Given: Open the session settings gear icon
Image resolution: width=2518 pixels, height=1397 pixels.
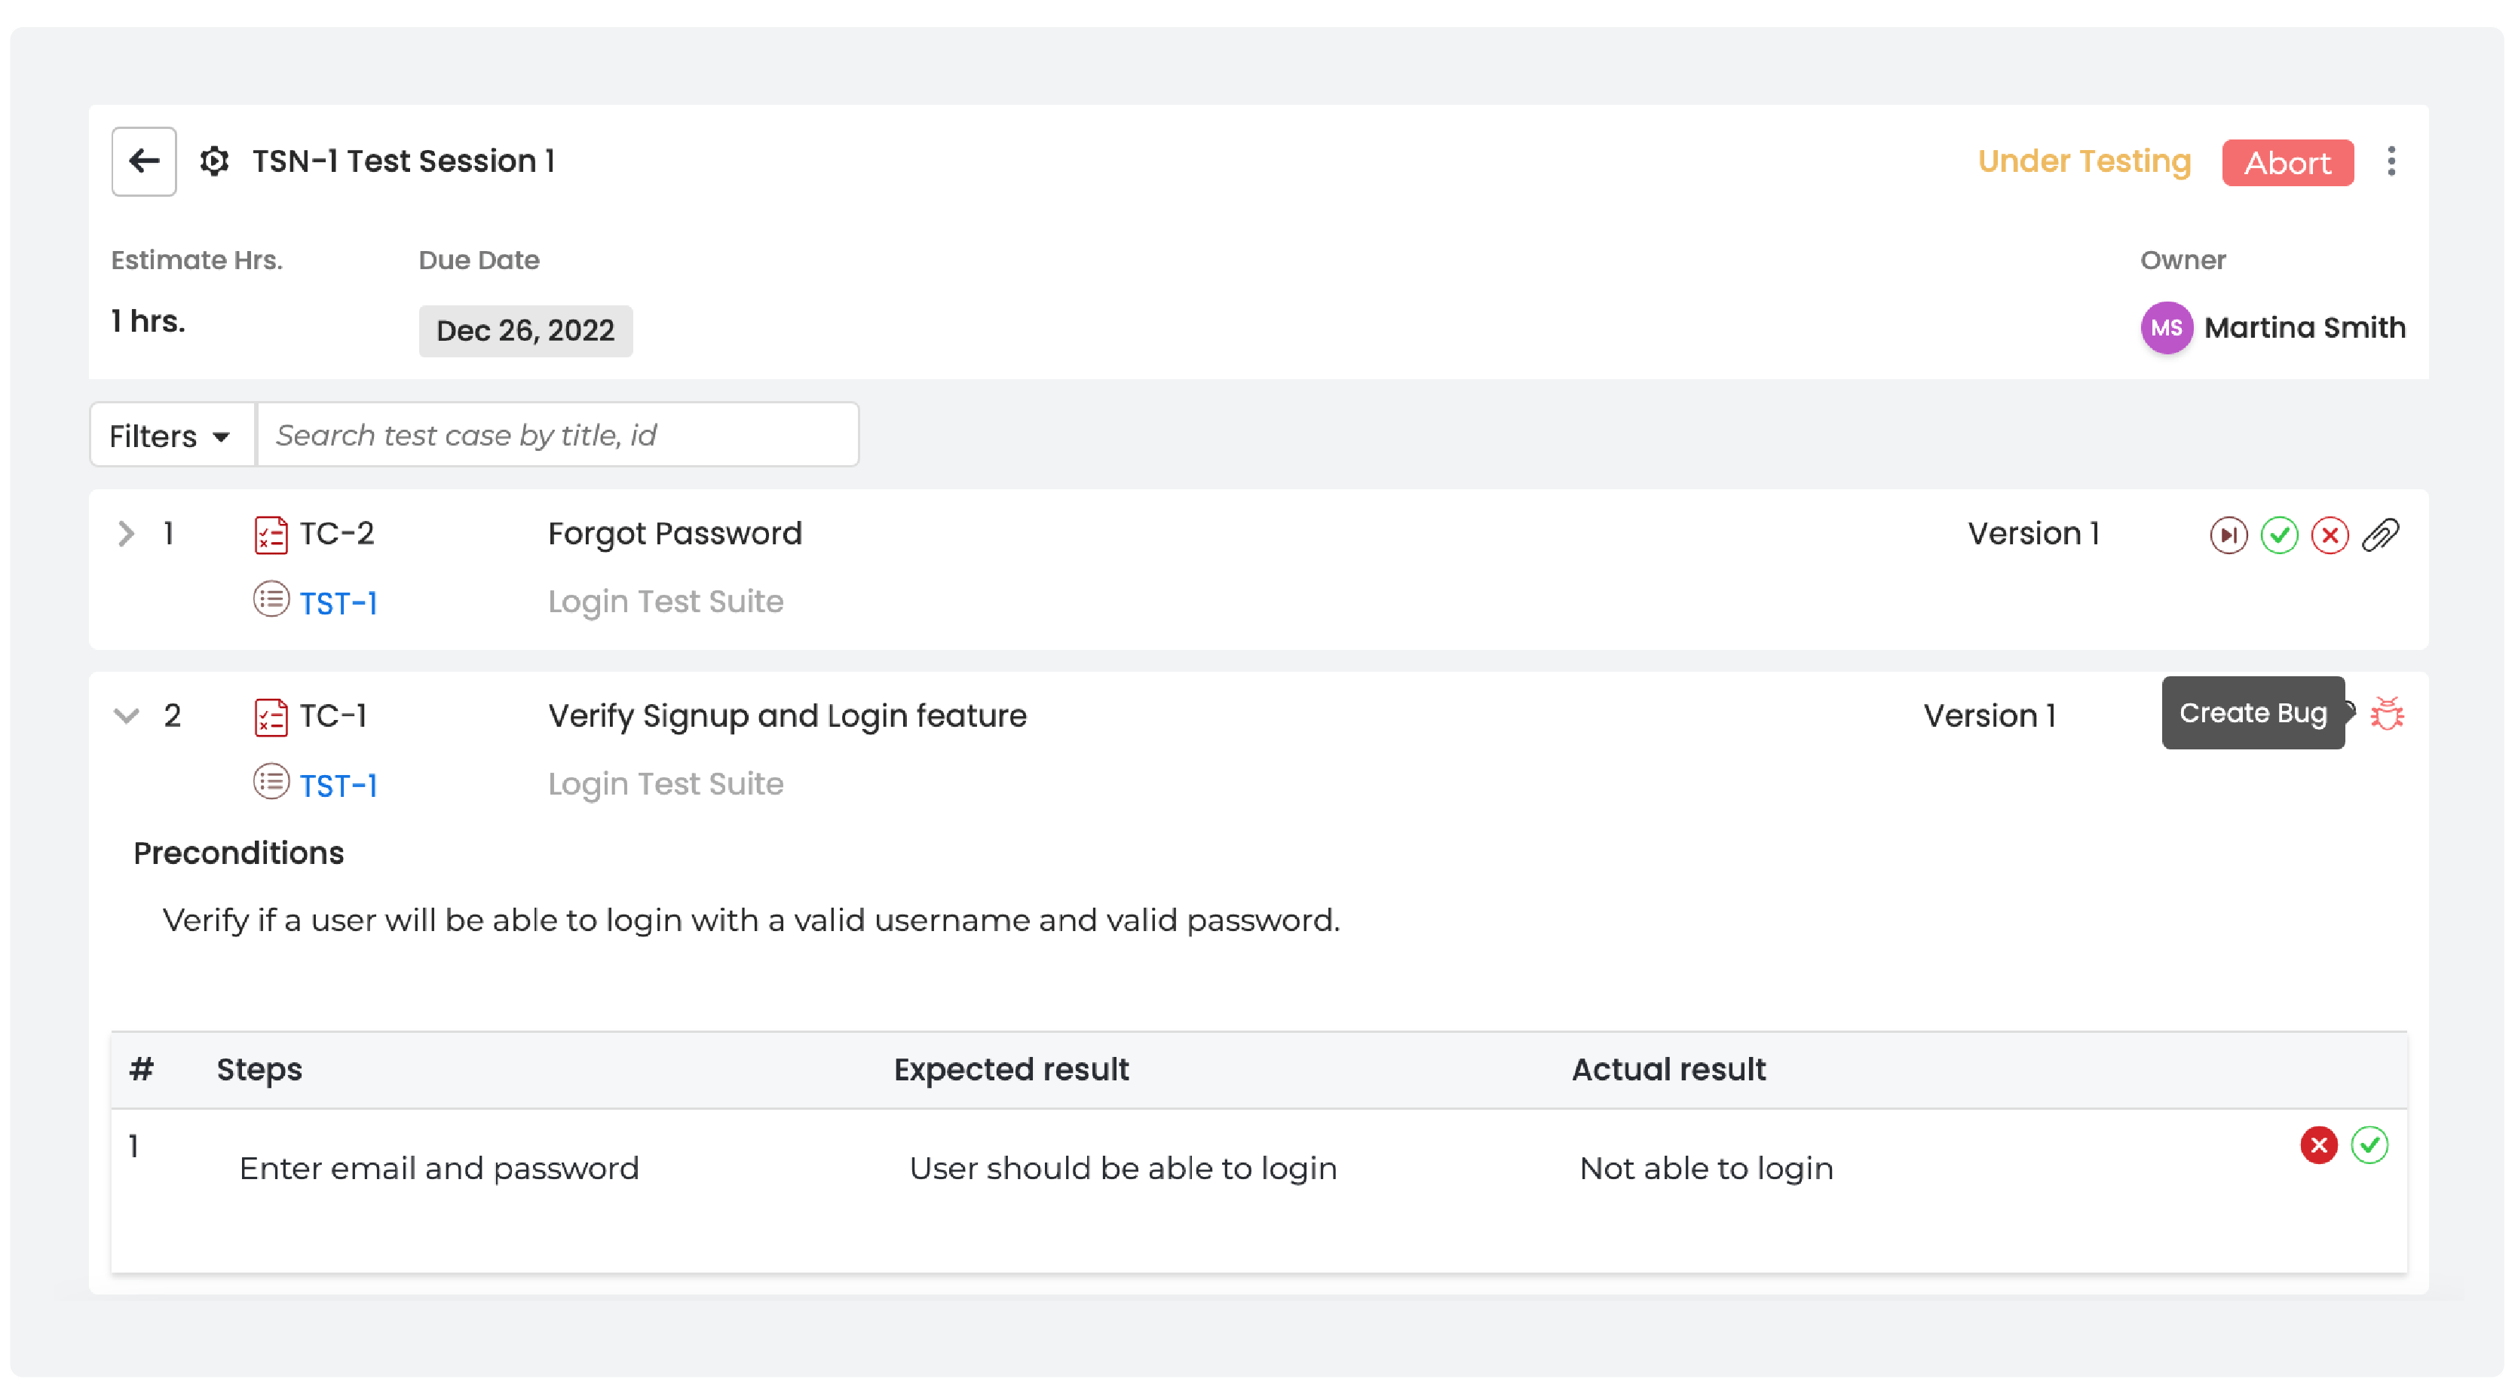Looking at the screenshot, I should [214, 161].
